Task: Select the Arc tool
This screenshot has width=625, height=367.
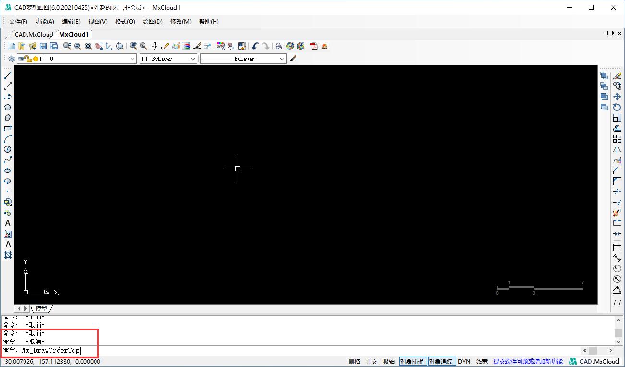Action: pyautogui.click(x=8, y=139)
